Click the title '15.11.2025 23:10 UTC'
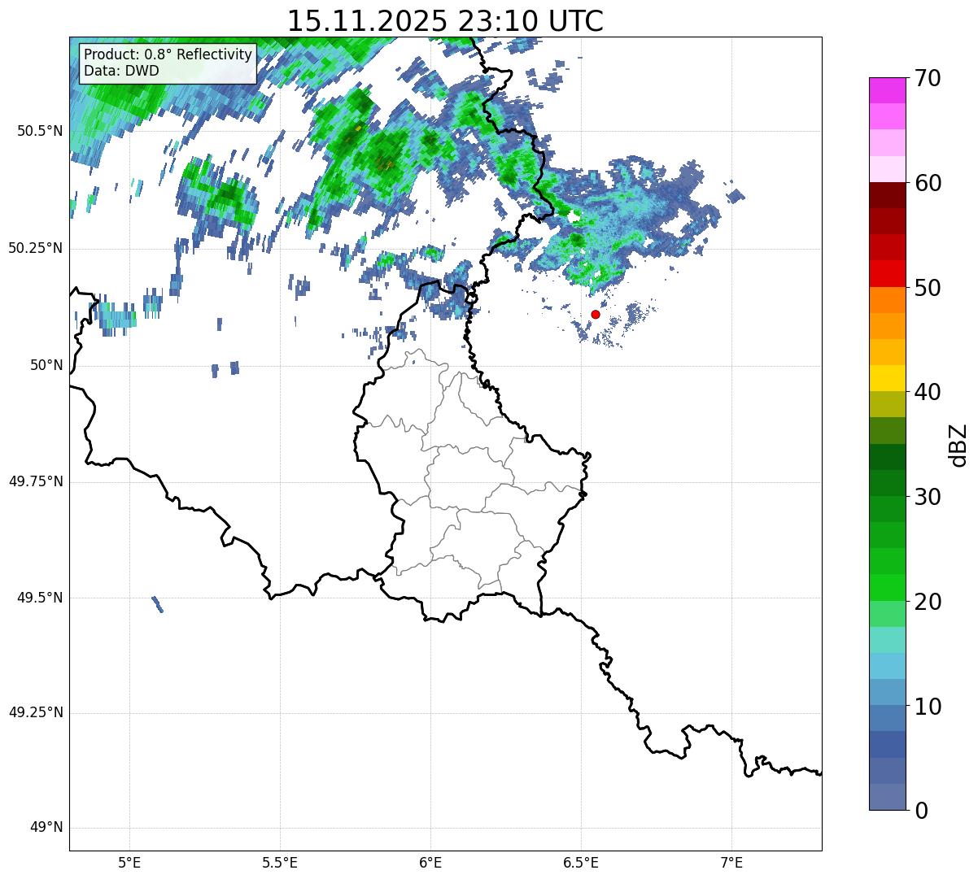 click(445, 20)
